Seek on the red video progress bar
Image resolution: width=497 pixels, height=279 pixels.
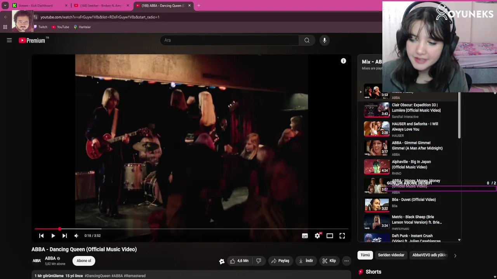pos(191,229)
